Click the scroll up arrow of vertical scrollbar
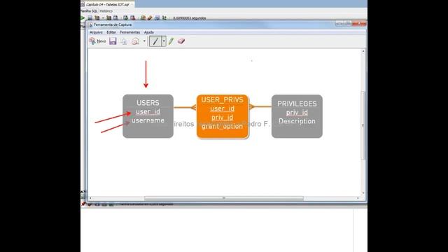The height and width of the screenshot is (252, 448). tap(363, 51)
